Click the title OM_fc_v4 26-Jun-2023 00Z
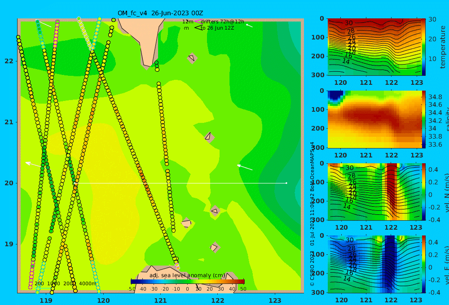 click(x=160, y=13)
